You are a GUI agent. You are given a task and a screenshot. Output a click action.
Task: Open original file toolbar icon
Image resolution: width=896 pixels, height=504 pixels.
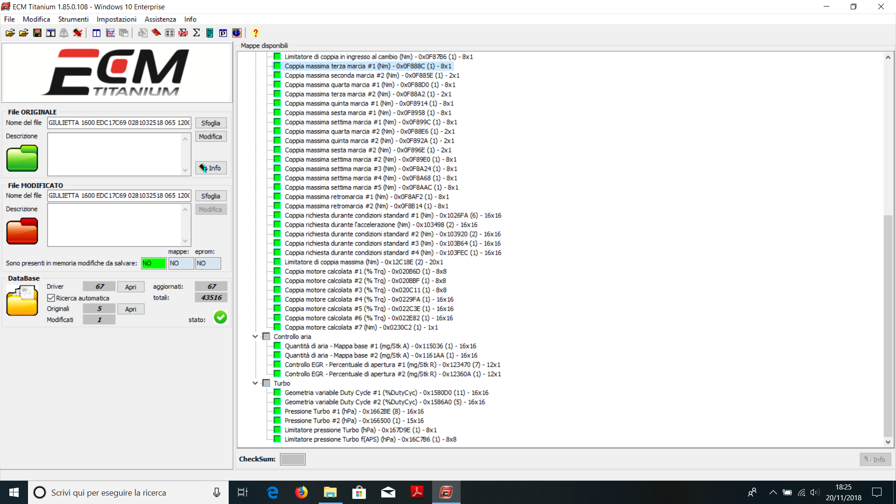[10, 33]
